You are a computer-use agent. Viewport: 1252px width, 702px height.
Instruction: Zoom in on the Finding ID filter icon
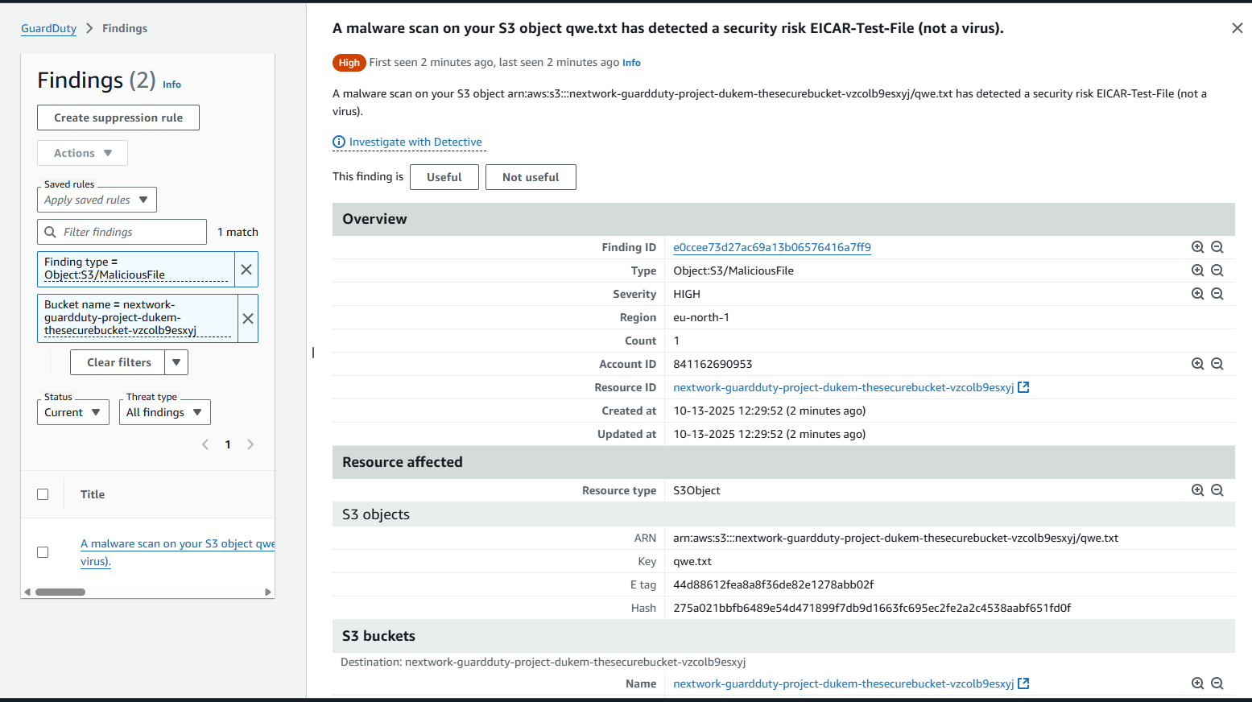(1197, 246)
